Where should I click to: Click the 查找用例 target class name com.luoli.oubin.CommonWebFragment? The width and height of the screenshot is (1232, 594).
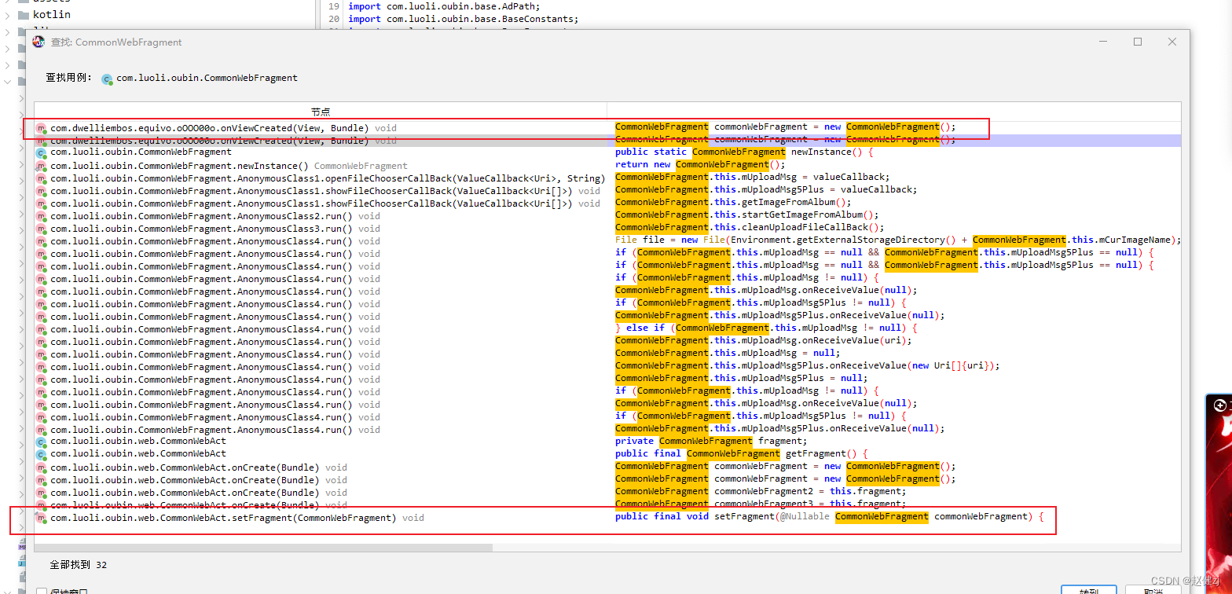click(207, 79)
